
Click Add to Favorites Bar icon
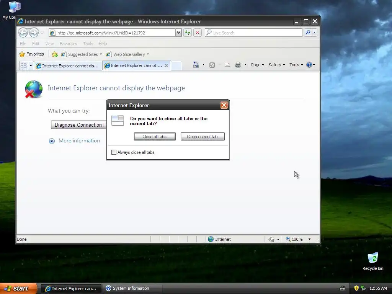pos(54,54)
